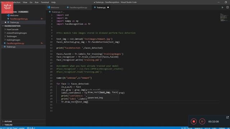230x129 pixels.
Task: Open FaceRecognition.py in the explorer tree
Action: click(15, 43)
